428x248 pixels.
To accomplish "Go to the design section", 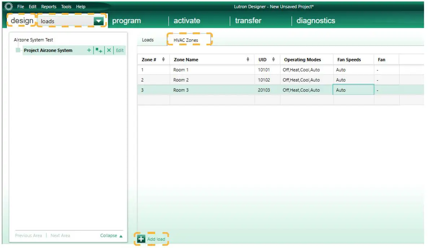I will click(22, 21).
